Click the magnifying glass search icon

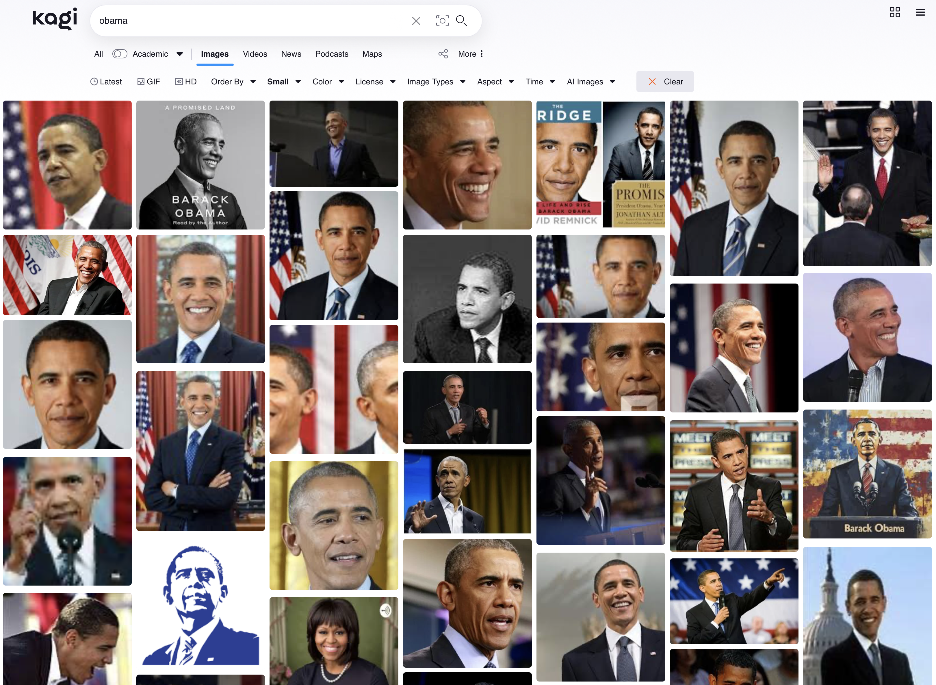click(462, 21)
